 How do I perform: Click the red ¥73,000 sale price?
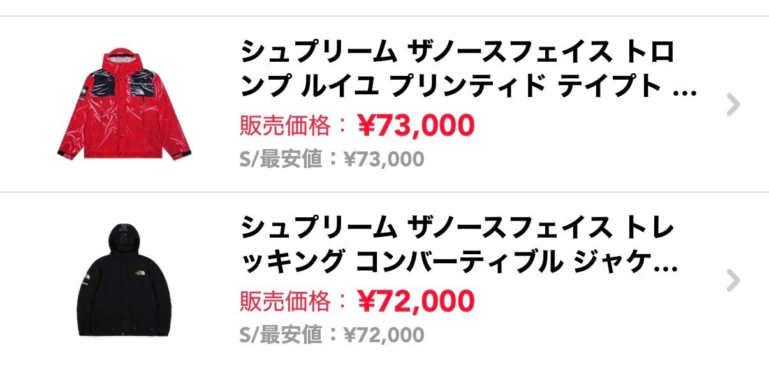click(x=416, y=126)
